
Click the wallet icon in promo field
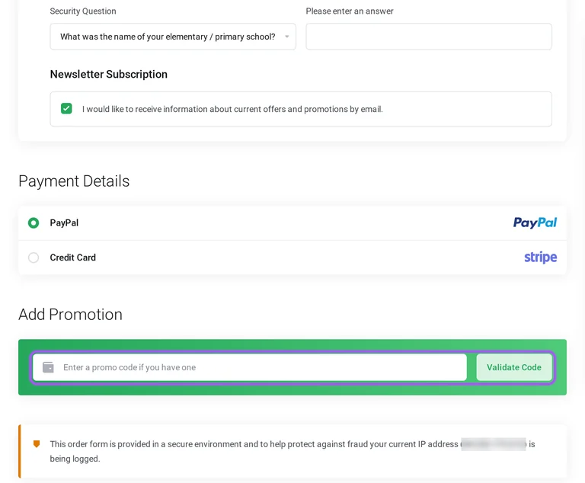(48, 367)
